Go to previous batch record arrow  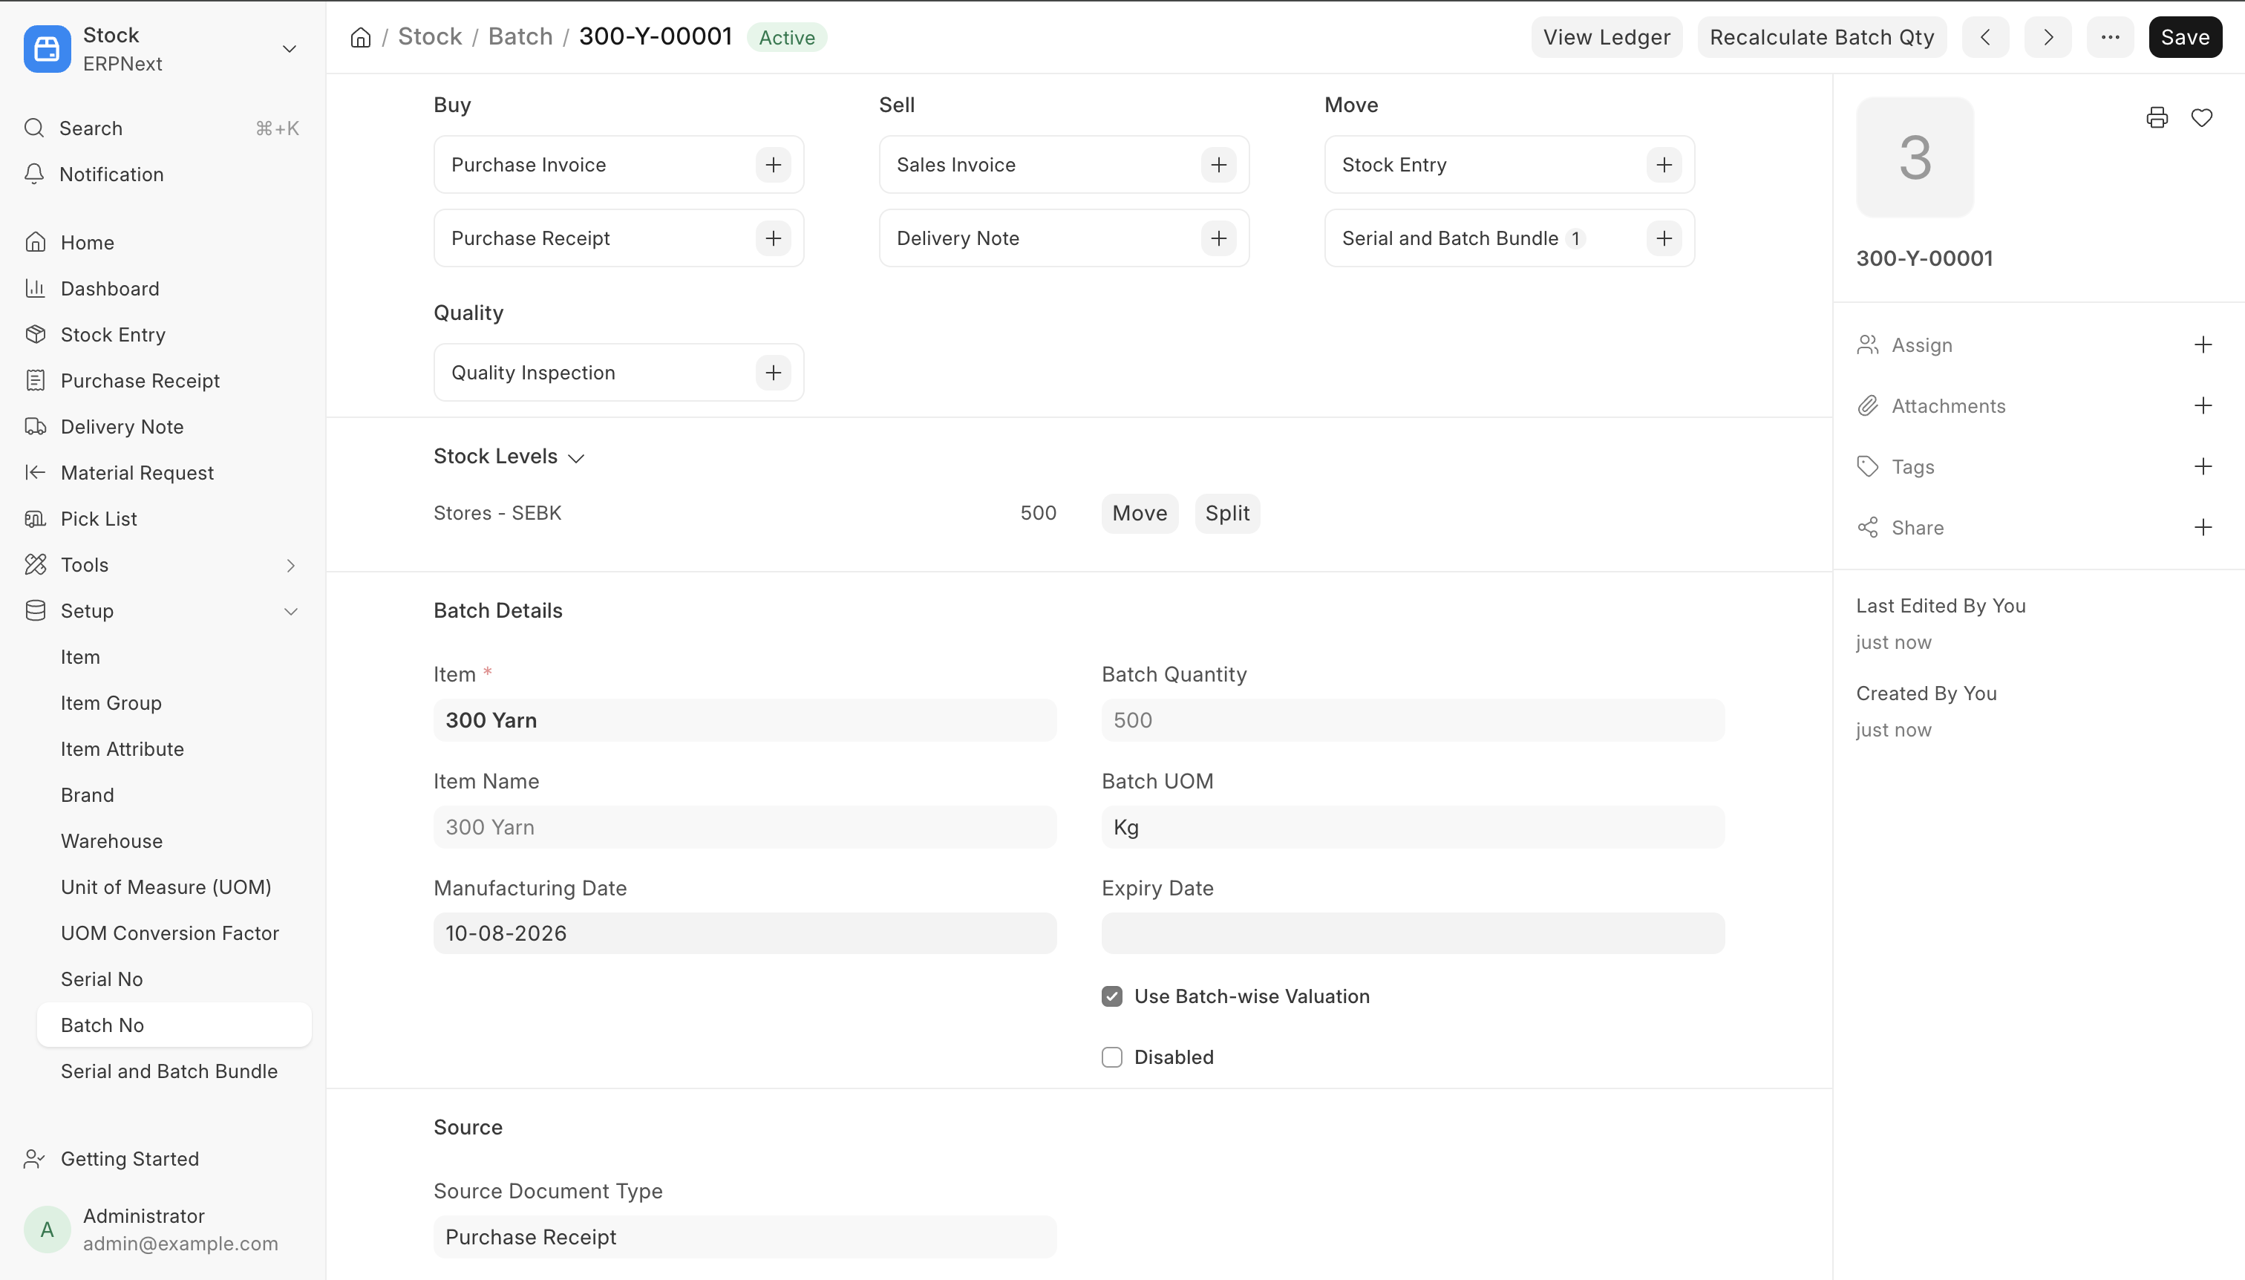point(1986,37)
